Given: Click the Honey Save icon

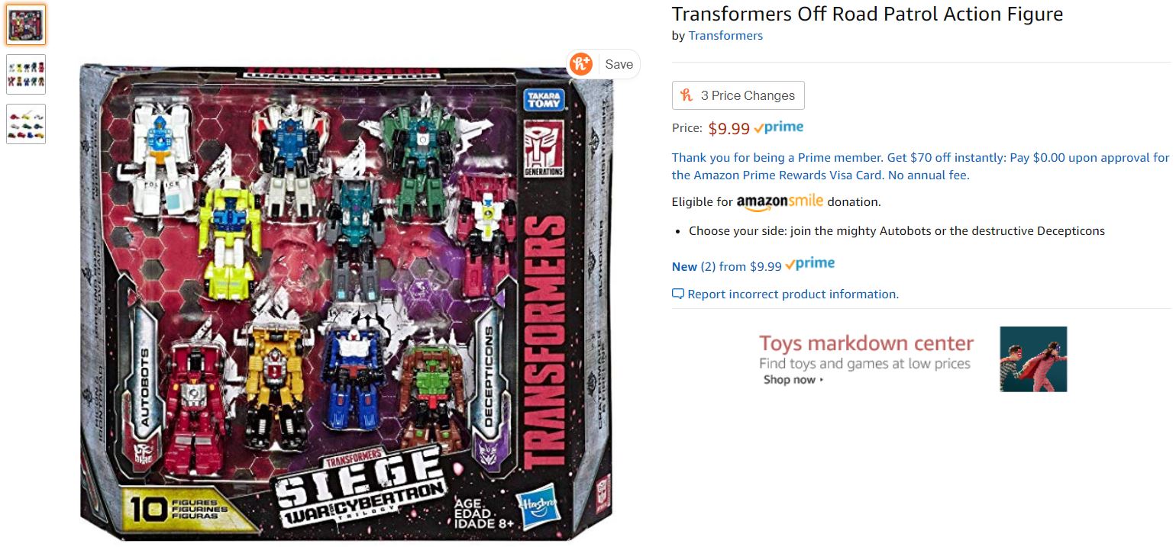Looking at the screenshot, I should [580, 64].
